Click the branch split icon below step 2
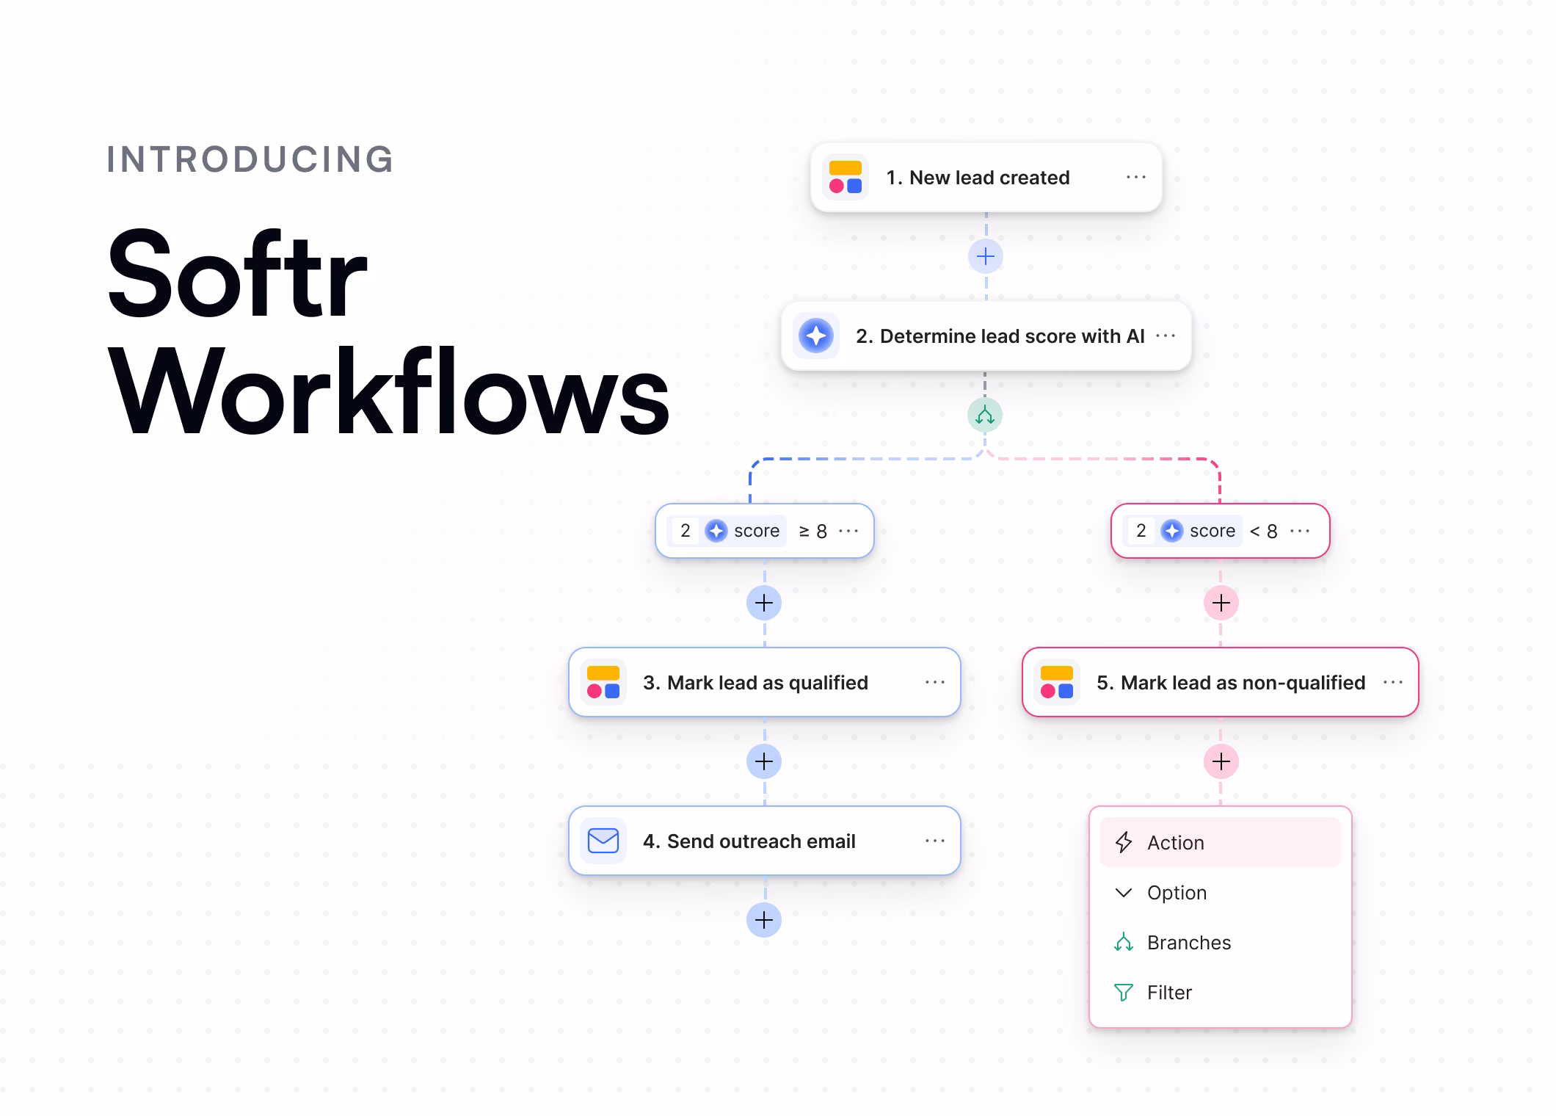Image resolution: width=1556 pixels, height=1116 pixels. point(986,415)
